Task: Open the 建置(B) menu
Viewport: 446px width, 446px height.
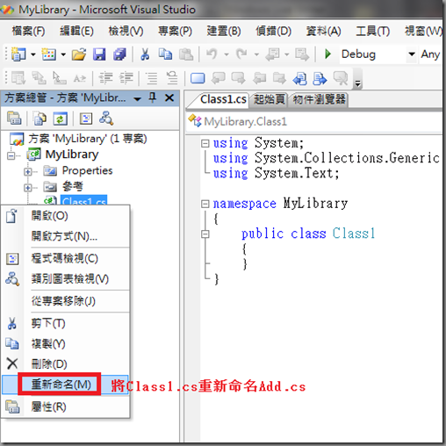Action: pyautogui.click(x=224, y=31)
